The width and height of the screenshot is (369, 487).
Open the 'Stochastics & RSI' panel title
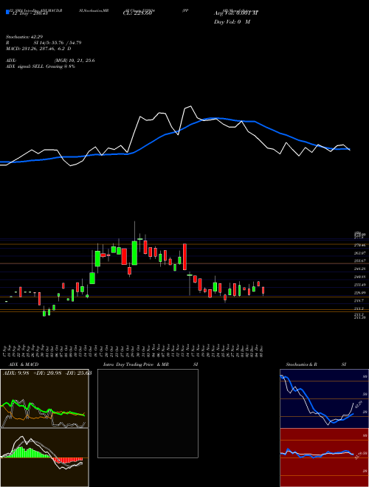316,365
